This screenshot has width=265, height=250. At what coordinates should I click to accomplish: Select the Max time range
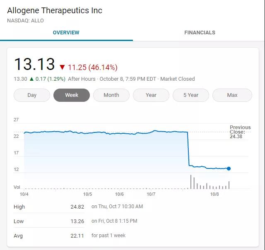tap(232, 95)
